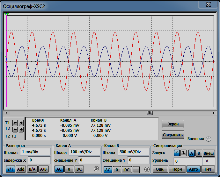The image size is (220, 177).
Task: Click the Уровень trigger level input field
Action: [188, 161]
